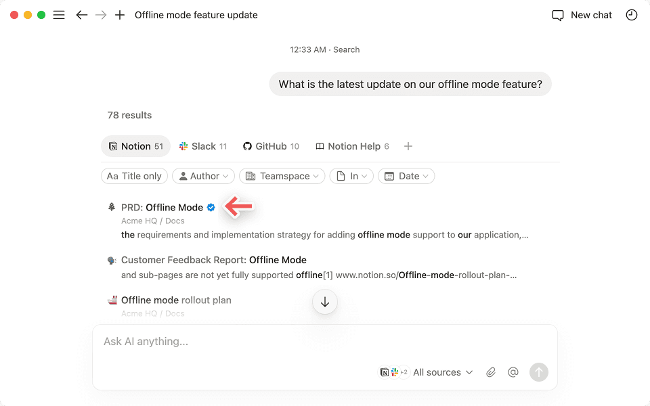Open the sidebar with the hamburger icon
650x406 pixels.
click(59, 14)
